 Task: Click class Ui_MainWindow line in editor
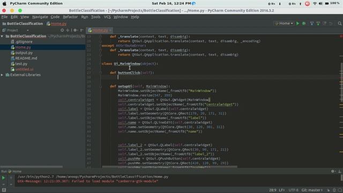(x=130, y=64)
